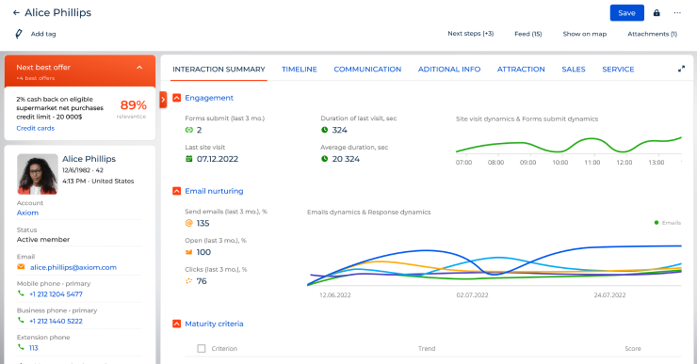Switch to the Sales tab

[x=574, y=70]
